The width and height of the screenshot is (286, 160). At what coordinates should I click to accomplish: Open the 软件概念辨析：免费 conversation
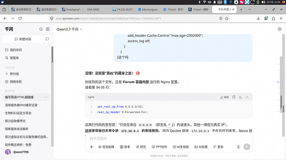[18, 145]
